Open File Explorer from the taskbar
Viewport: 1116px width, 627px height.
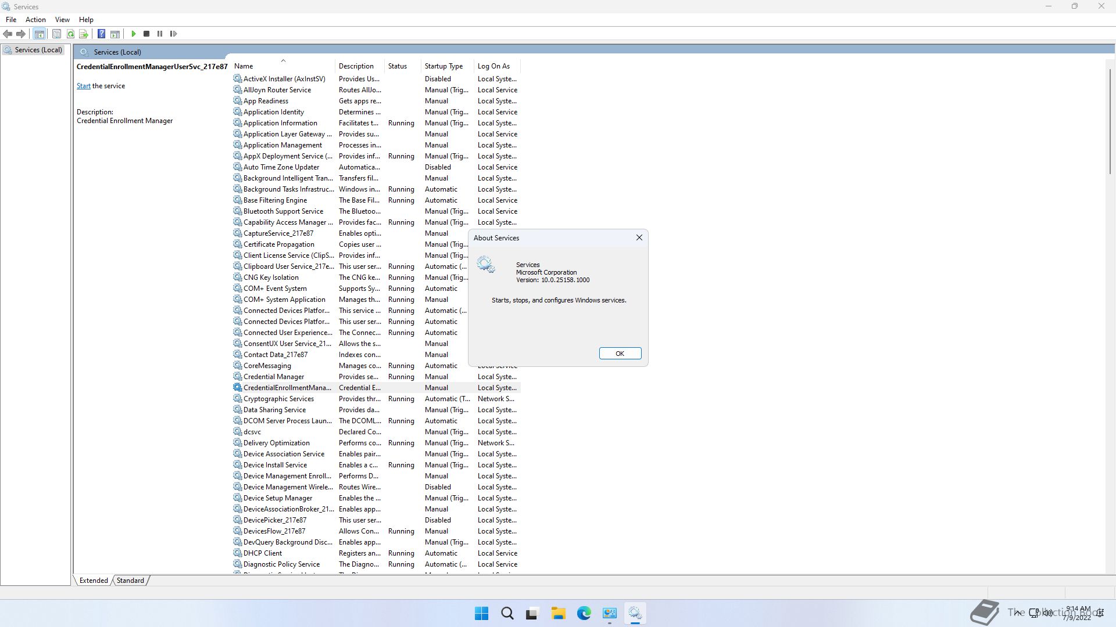558,613
